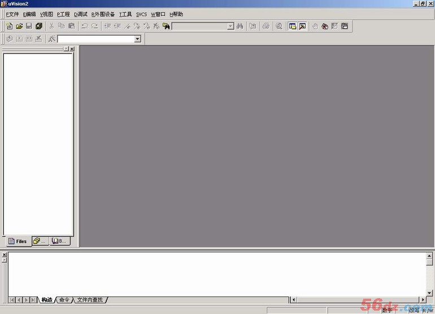435x314 pixels.
Task: Click the Clear All Bookmarks icon
Action: (x=156, y=26)
